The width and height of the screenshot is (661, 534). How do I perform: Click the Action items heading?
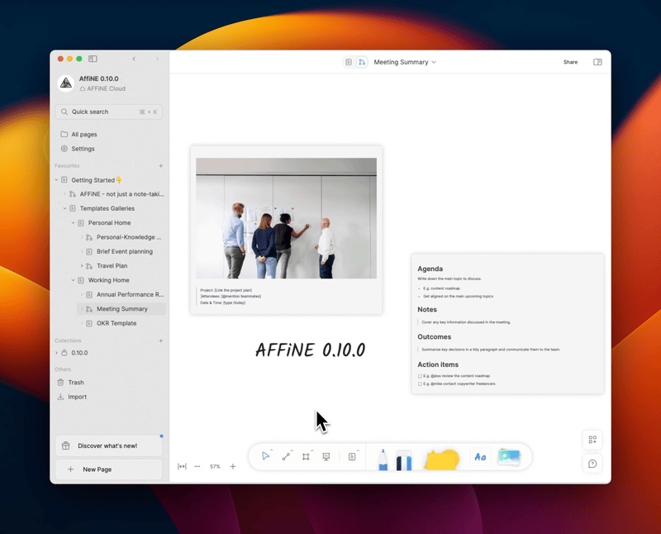pos(438,365)
